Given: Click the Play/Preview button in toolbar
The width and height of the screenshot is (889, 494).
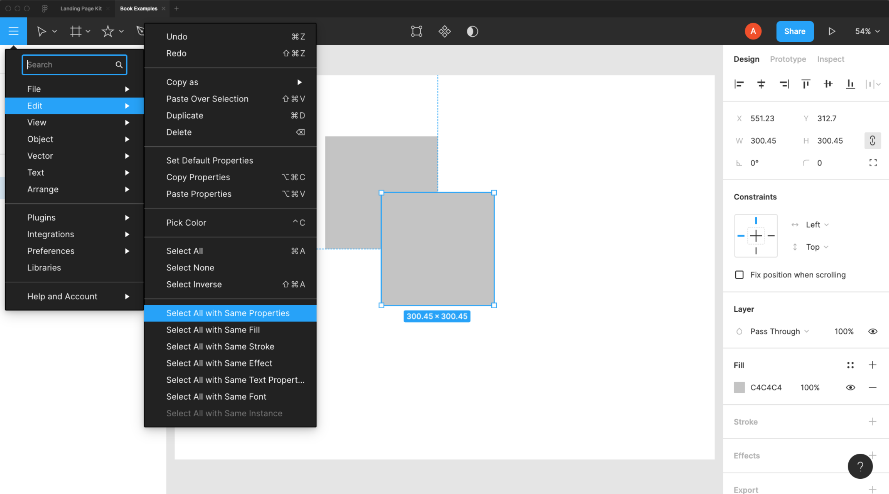Looking at the screenshot, I should 832,31.
